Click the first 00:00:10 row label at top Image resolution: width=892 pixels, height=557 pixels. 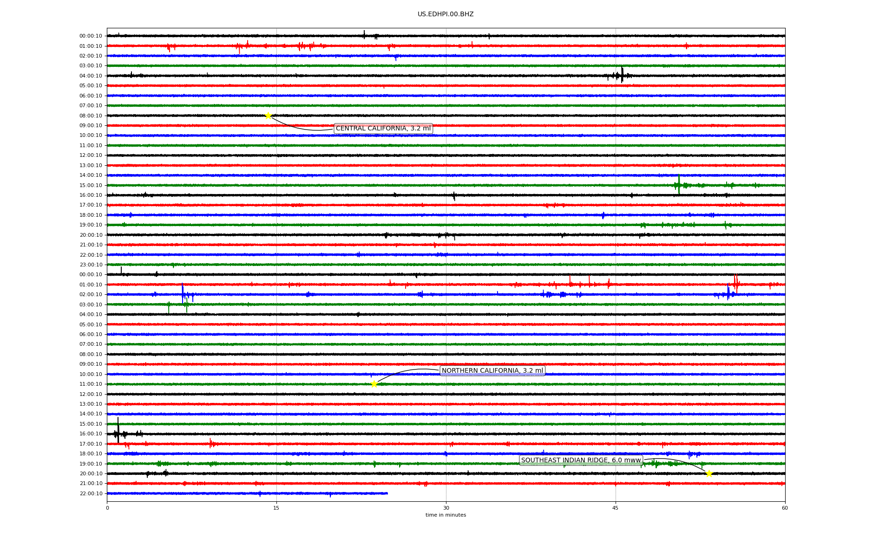(91, 36)
